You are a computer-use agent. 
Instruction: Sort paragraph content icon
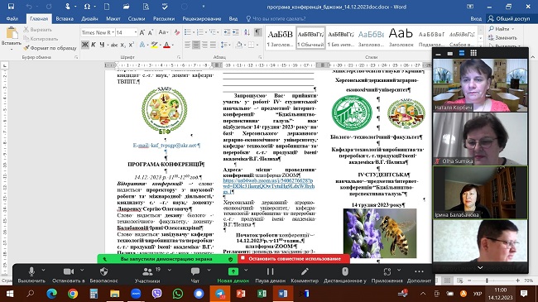pyautogui.click(x=247, y=32)
